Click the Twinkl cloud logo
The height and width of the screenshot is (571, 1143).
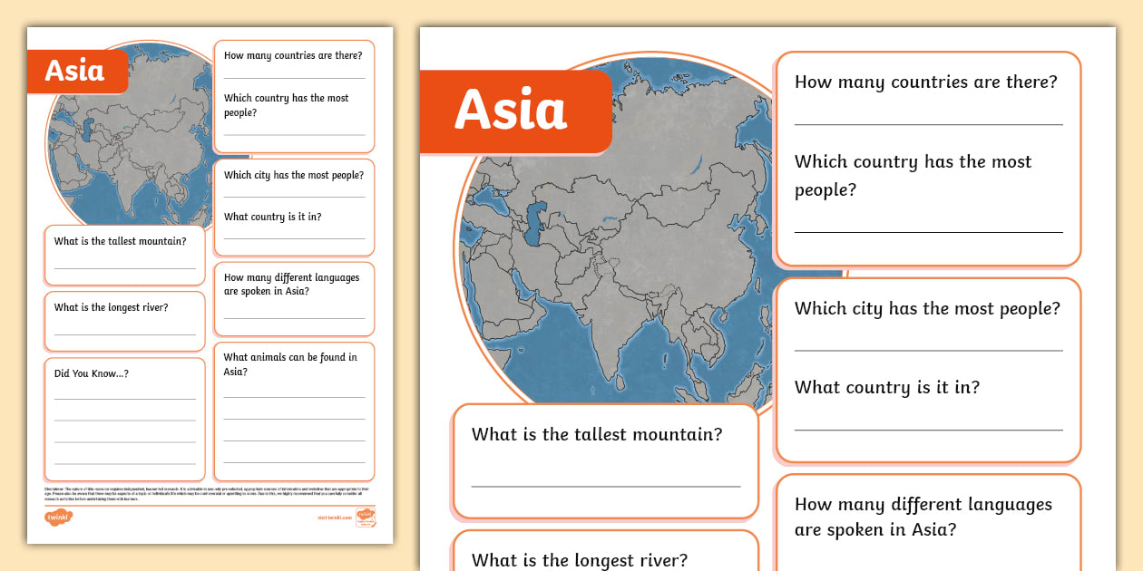click(x=59, y=516)
